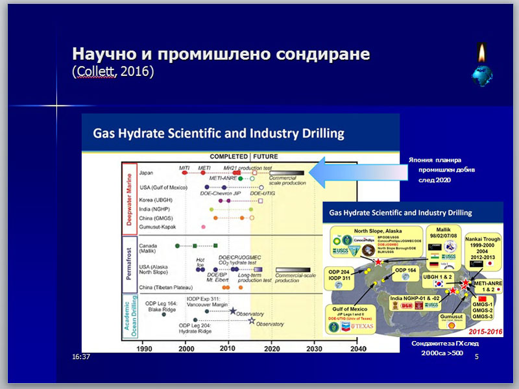Click the large blue arrow pointing left
Image resolution: width=519 pixels, height=389 pixels.
(350, 172)
